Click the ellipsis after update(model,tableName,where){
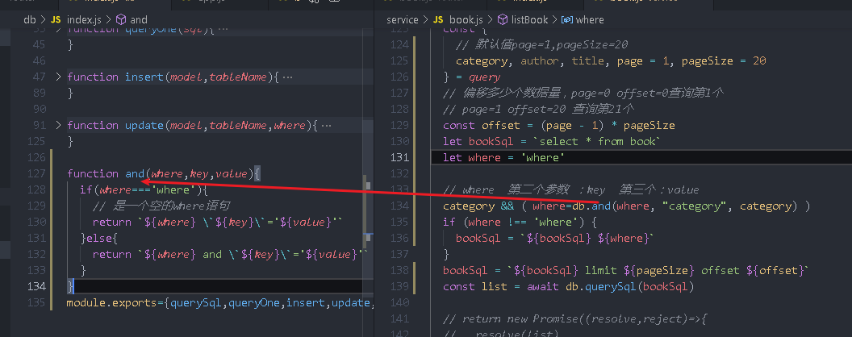The height and width of the screenshot is (337, 852). point(326,125)
